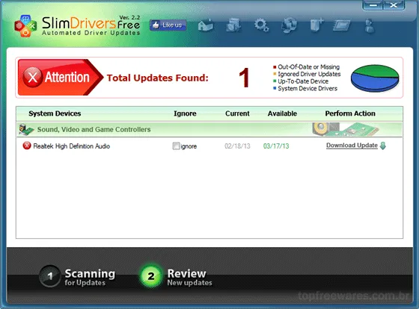Select the Realtek High Definition Audio entry
The image size is (419, 309).
pyautogui.click(x=71, y=146)
